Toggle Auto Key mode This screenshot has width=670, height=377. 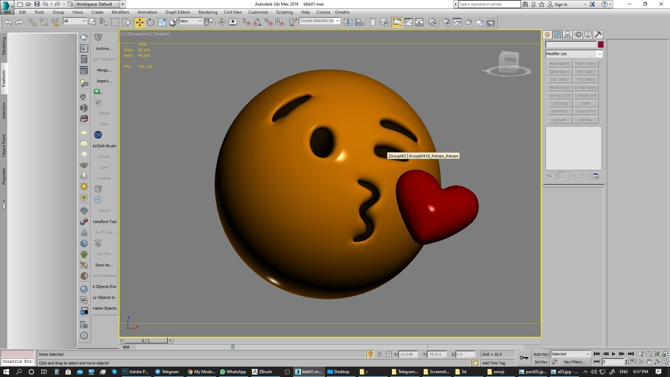541,354
